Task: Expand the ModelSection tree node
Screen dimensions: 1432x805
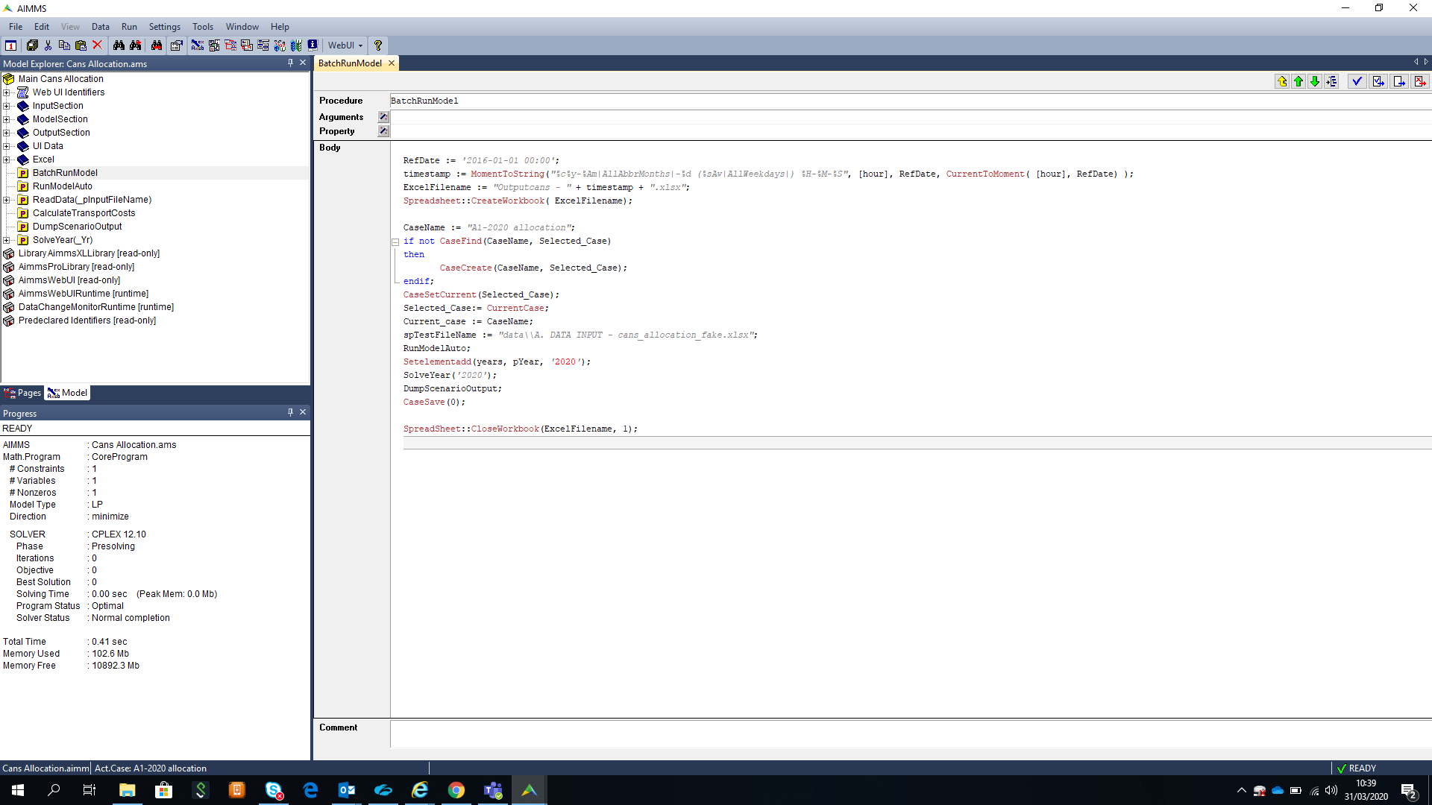Action: click(7, 119)
